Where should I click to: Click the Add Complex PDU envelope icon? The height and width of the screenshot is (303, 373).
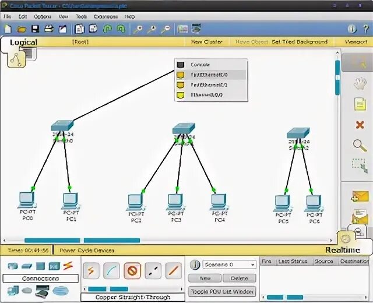tap(360, 216)
